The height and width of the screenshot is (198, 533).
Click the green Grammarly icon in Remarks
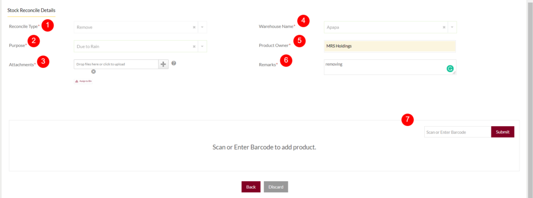[x=450, y=69]
